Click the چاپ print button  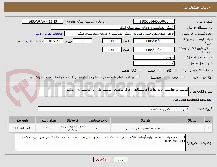click(x=121, y=160)
